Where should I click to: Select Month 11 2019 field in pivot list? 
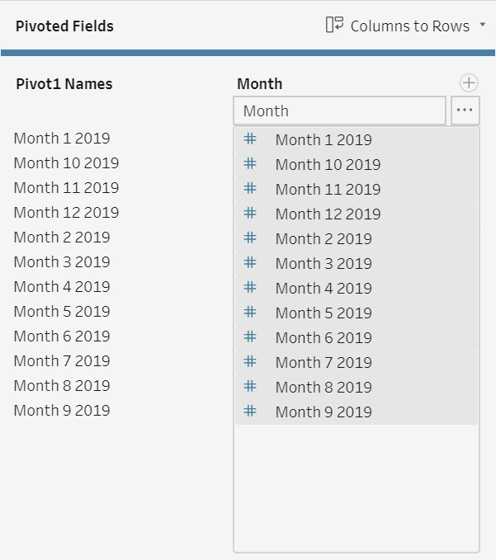pos(328,189)
